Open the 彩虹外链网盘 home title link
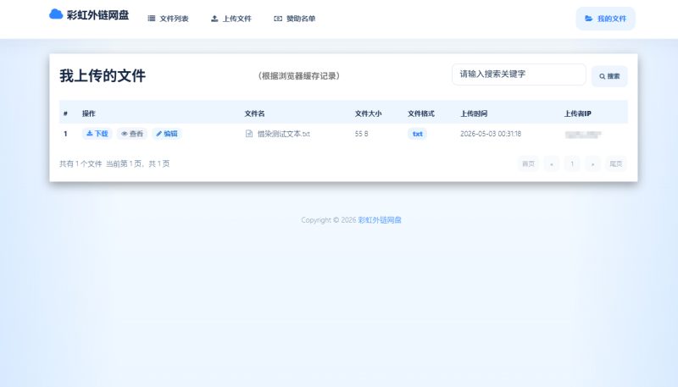Image resolution: width=678 pixels, height=387 pixels. click(x=97, y=15)
